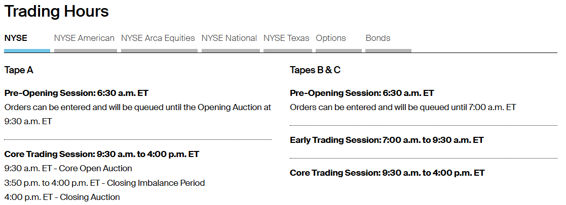Click Tape A Pre-Opening Session heading

(76, 93)
